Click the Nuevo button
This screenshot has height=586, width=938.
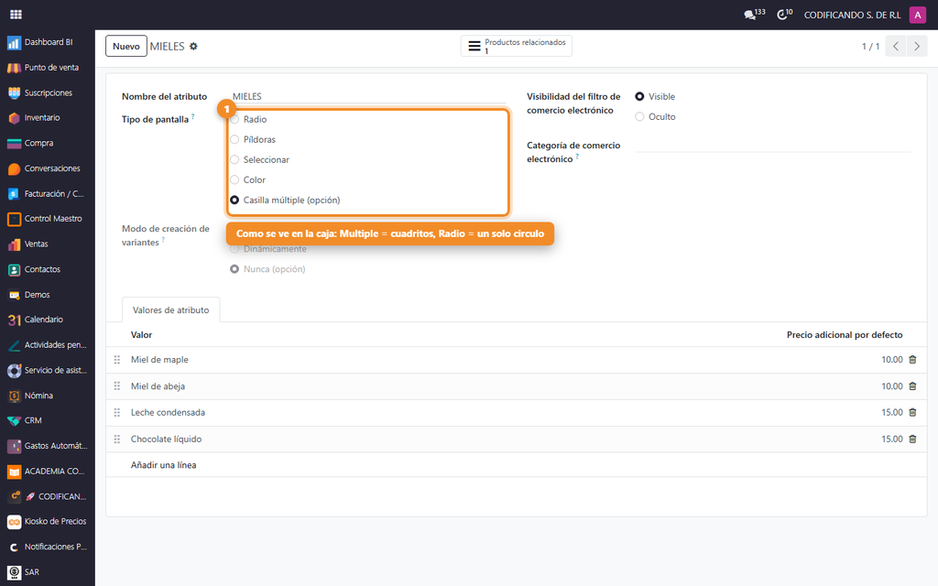click(126, 46)
